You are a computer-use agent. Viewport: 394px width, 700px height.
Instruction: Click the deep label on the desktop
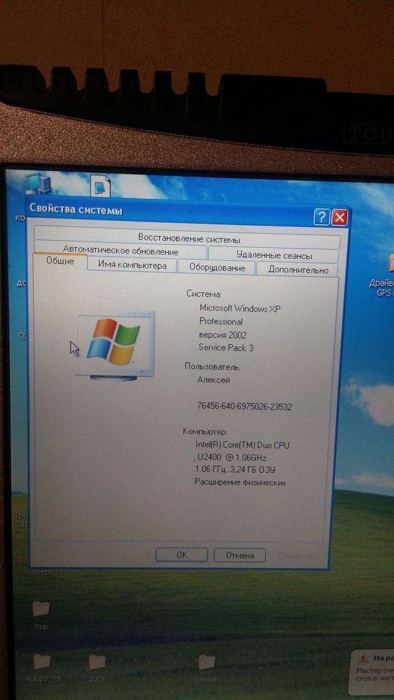(x=41, y=572)
